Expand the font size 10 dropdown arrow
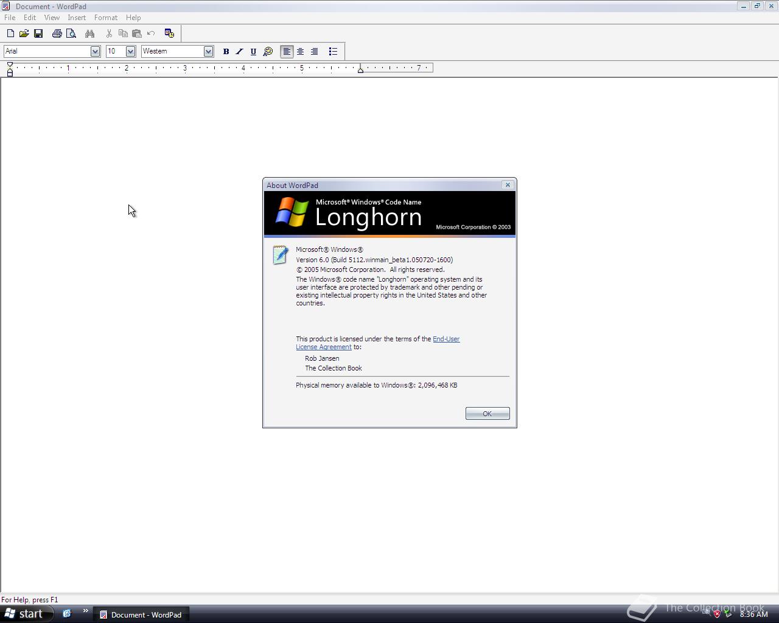 130,52
